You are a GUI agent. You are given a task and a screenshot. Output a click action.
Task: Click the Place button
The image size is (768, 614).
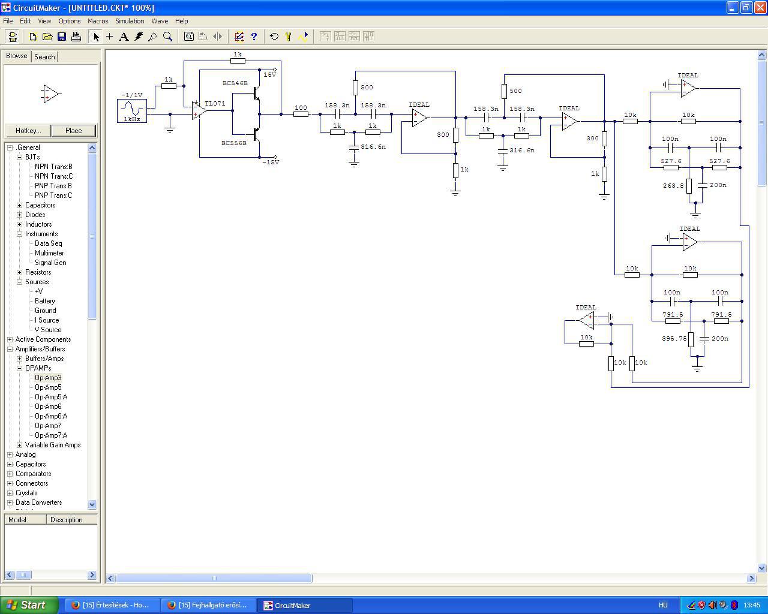pyautogui.click(x=73, y=131)
